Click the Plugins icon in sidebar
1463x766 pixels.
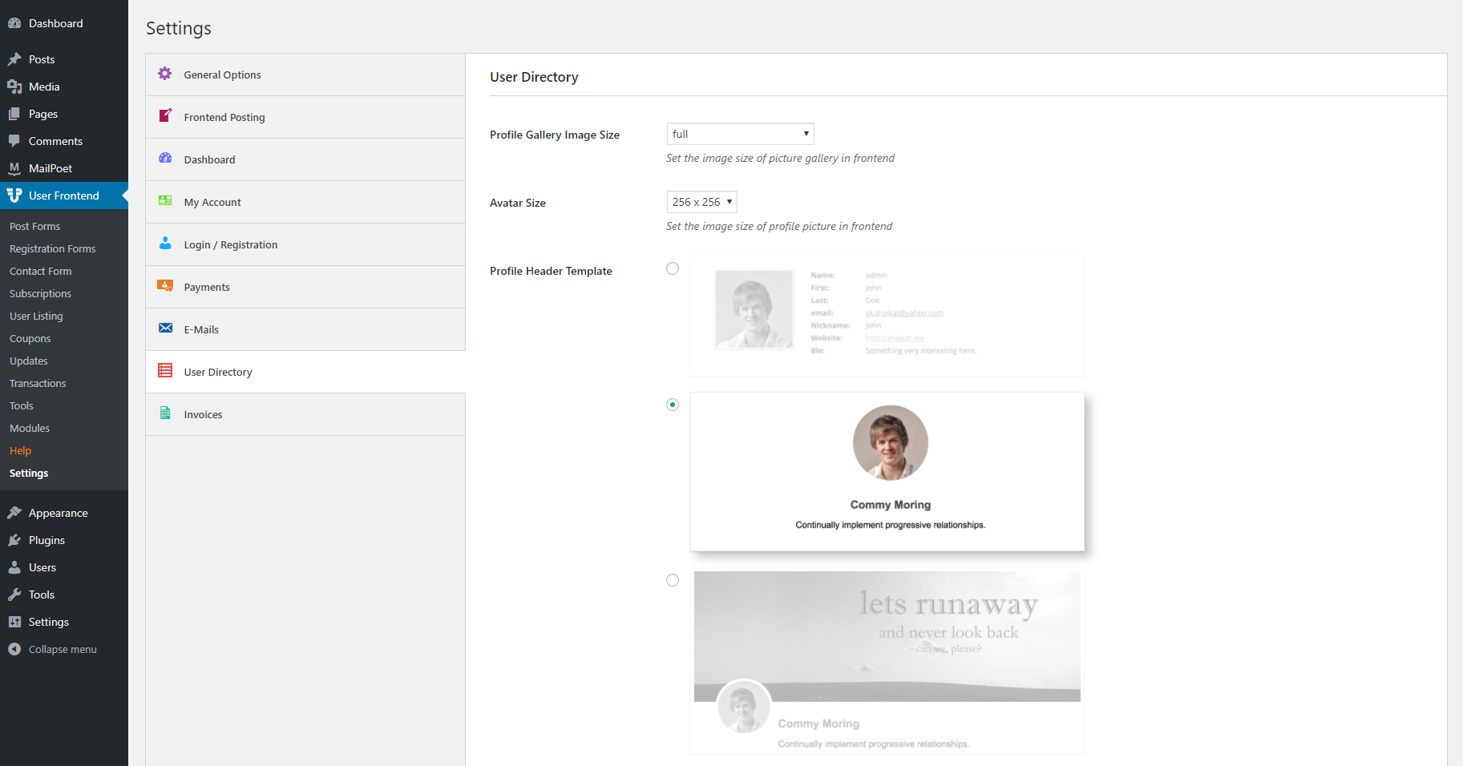pos(14,540)
